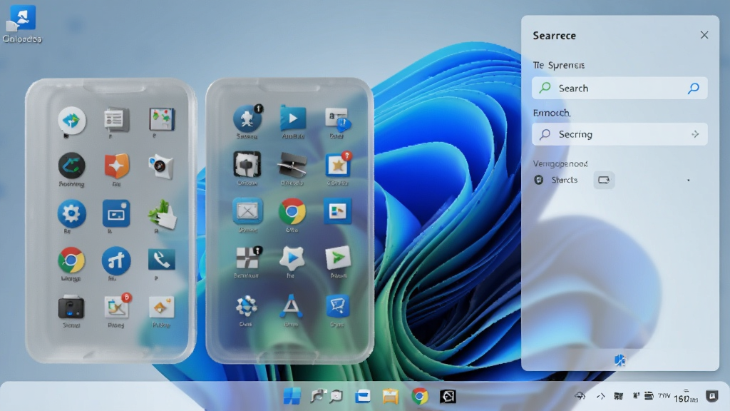Open the blue shopping cart app
Viewport: 730px width, 411px height.
click(x=337, y=305)
